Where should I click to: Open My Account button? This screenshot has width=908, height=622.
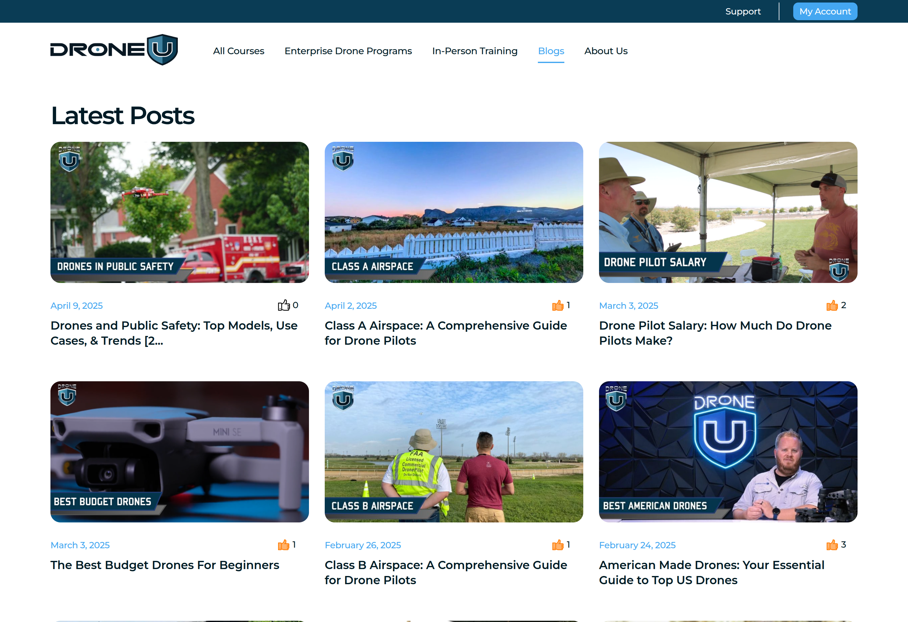[825, 11]
